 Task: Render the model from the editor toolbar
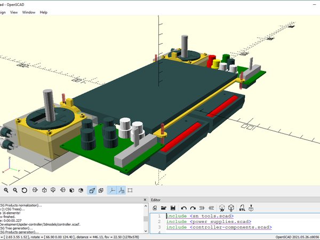click(x=231, y=207)
